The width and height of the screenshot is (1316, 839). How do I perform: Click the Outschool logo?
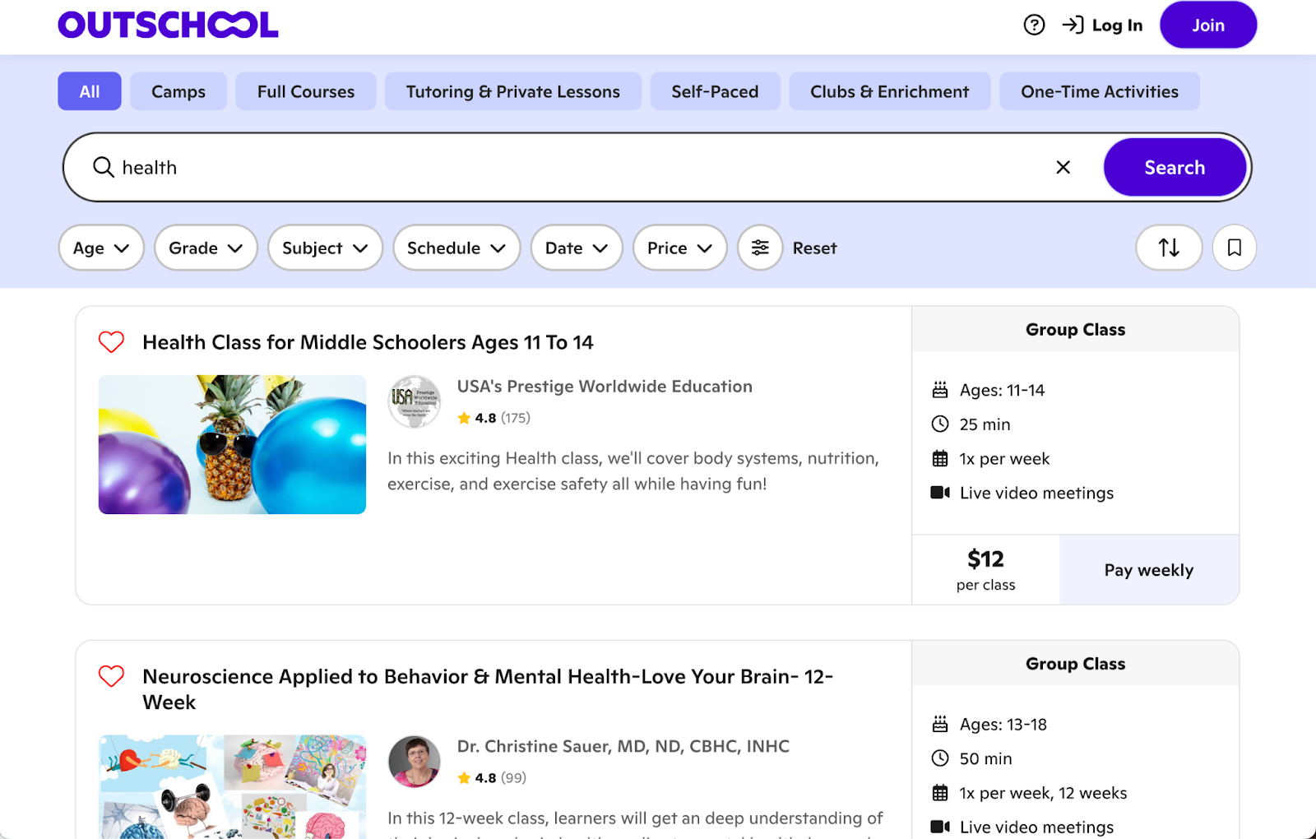click(168, 25)
